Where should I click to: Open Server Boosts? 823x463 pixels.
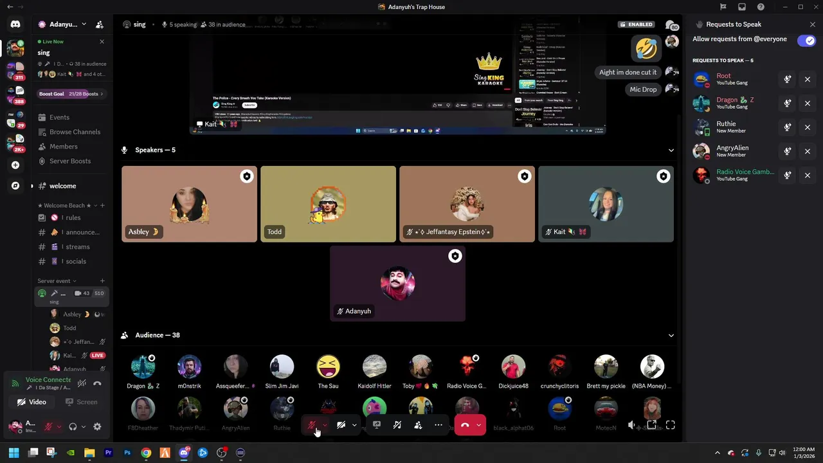[71, 161]
